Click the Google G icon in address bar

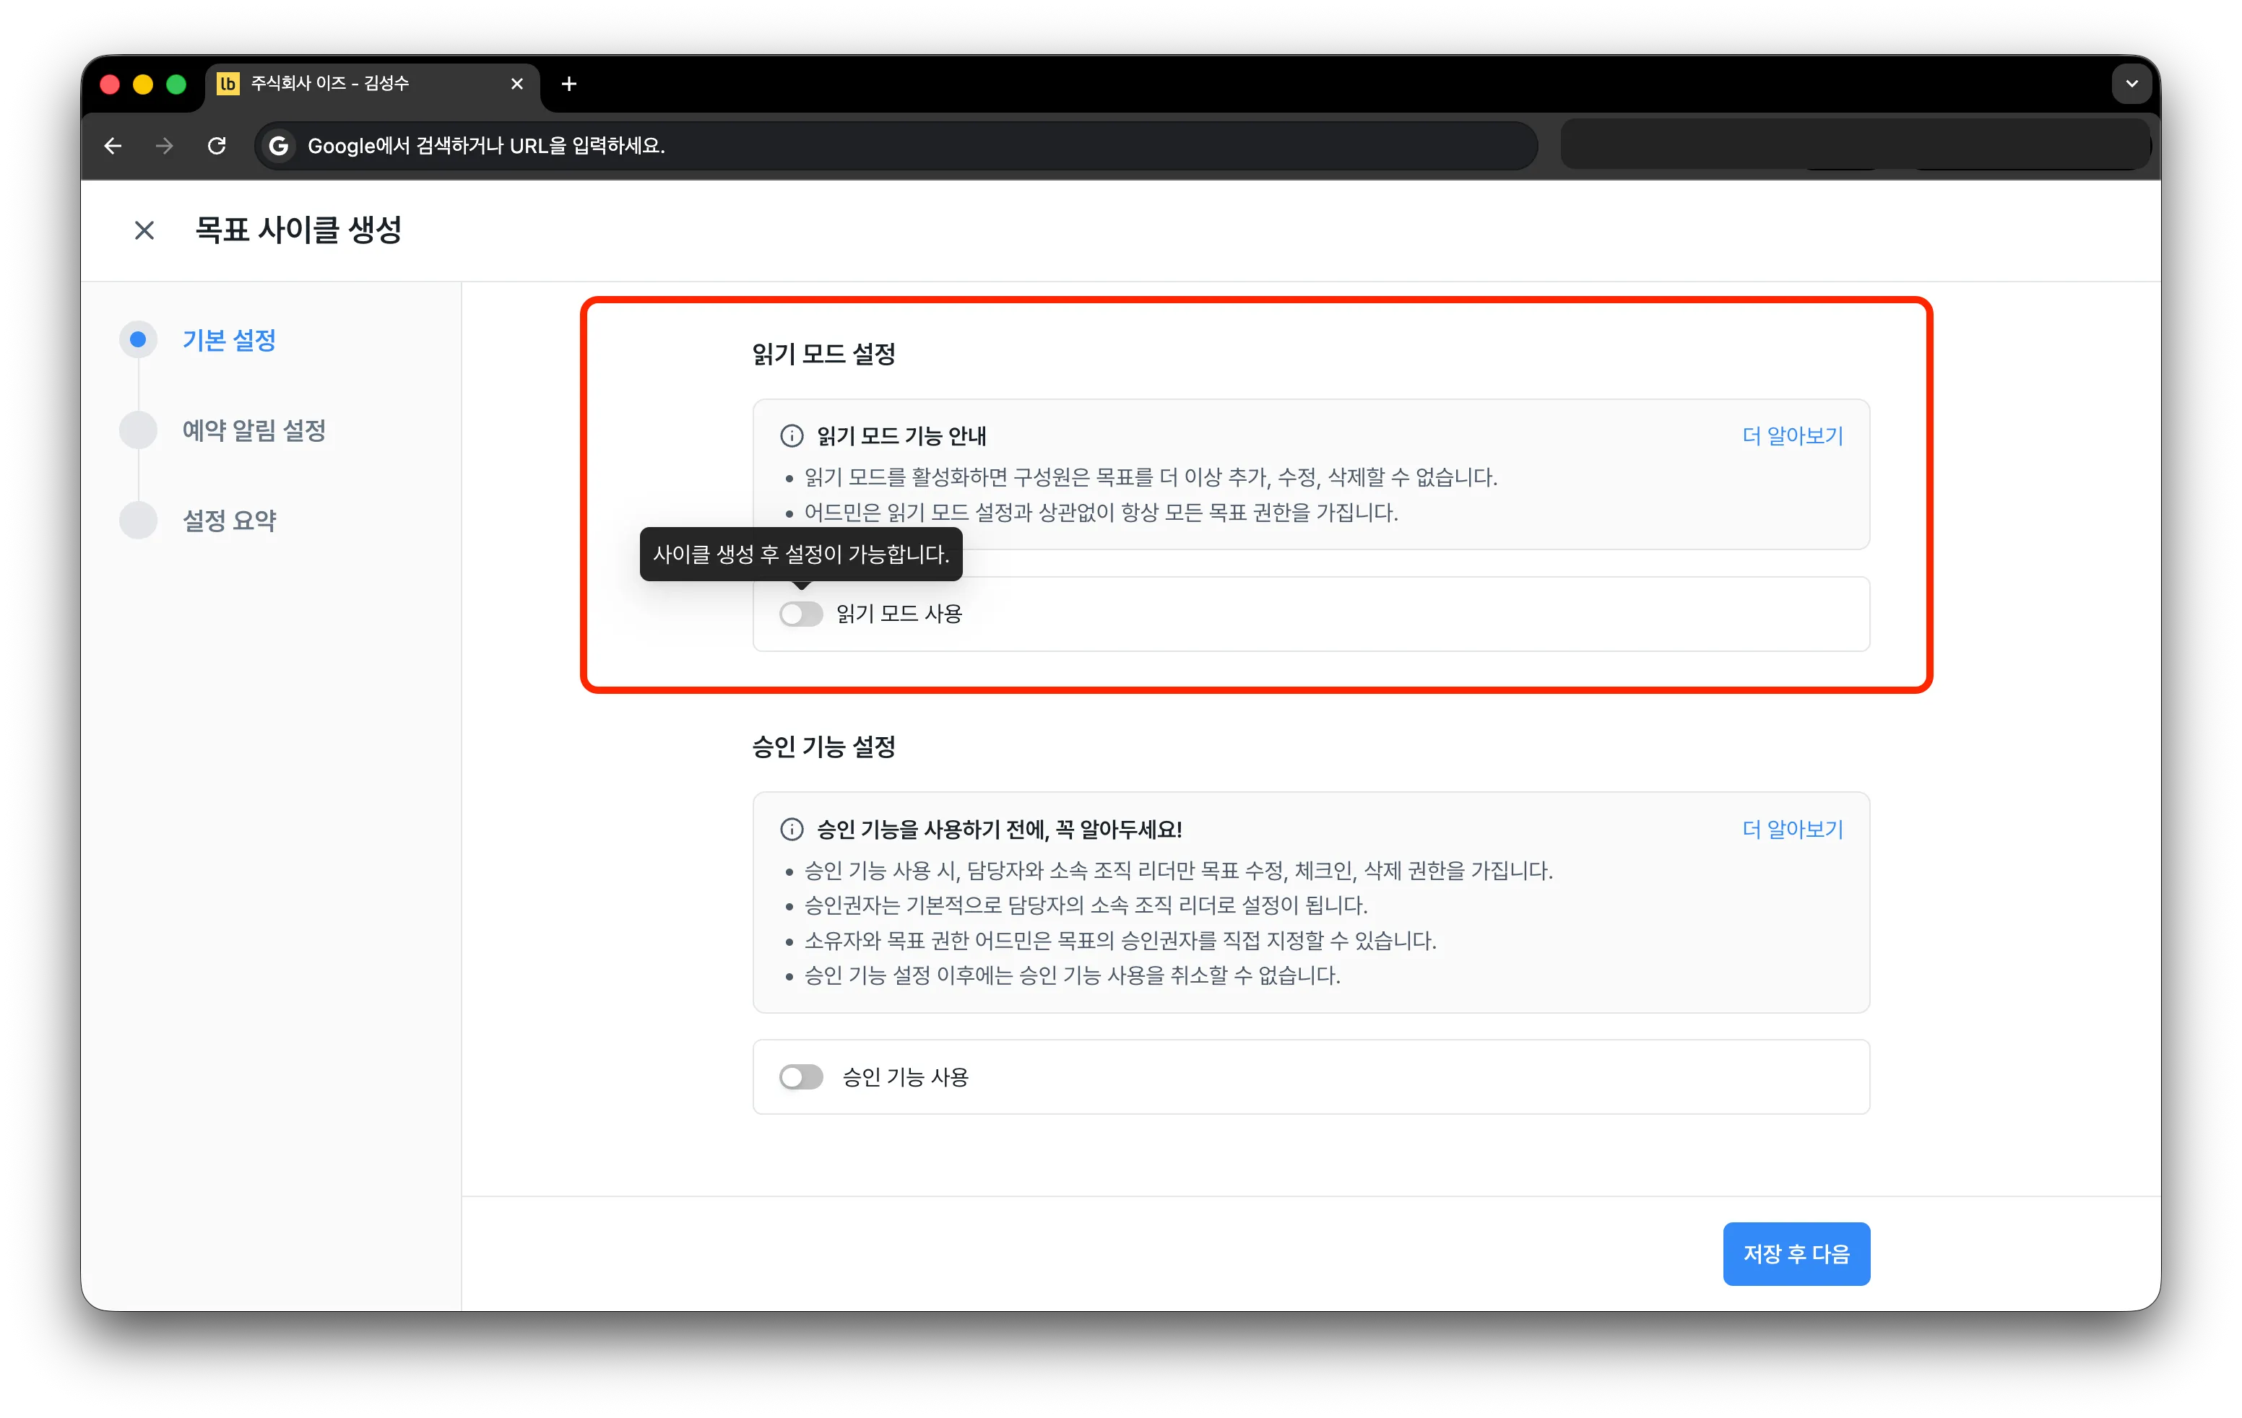click(278, 146)
